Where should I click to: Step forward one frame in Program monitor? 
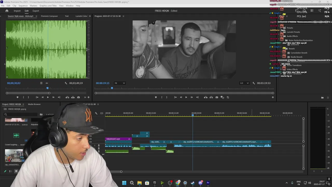[x=192, y=97]
